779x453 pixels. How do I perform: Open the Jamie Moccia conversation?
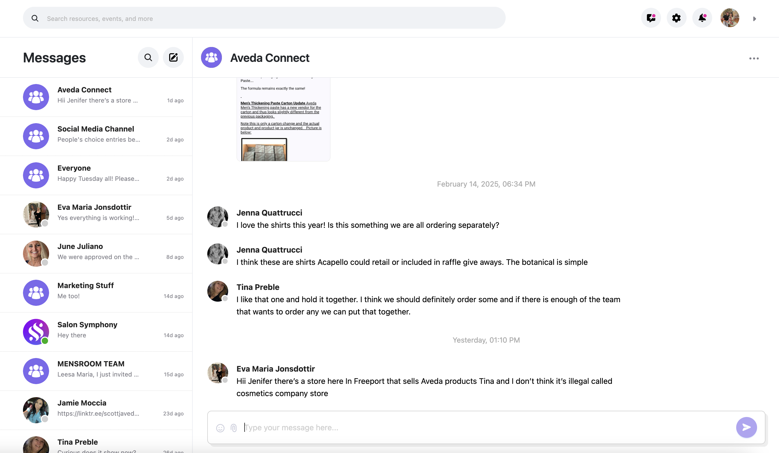96,410
